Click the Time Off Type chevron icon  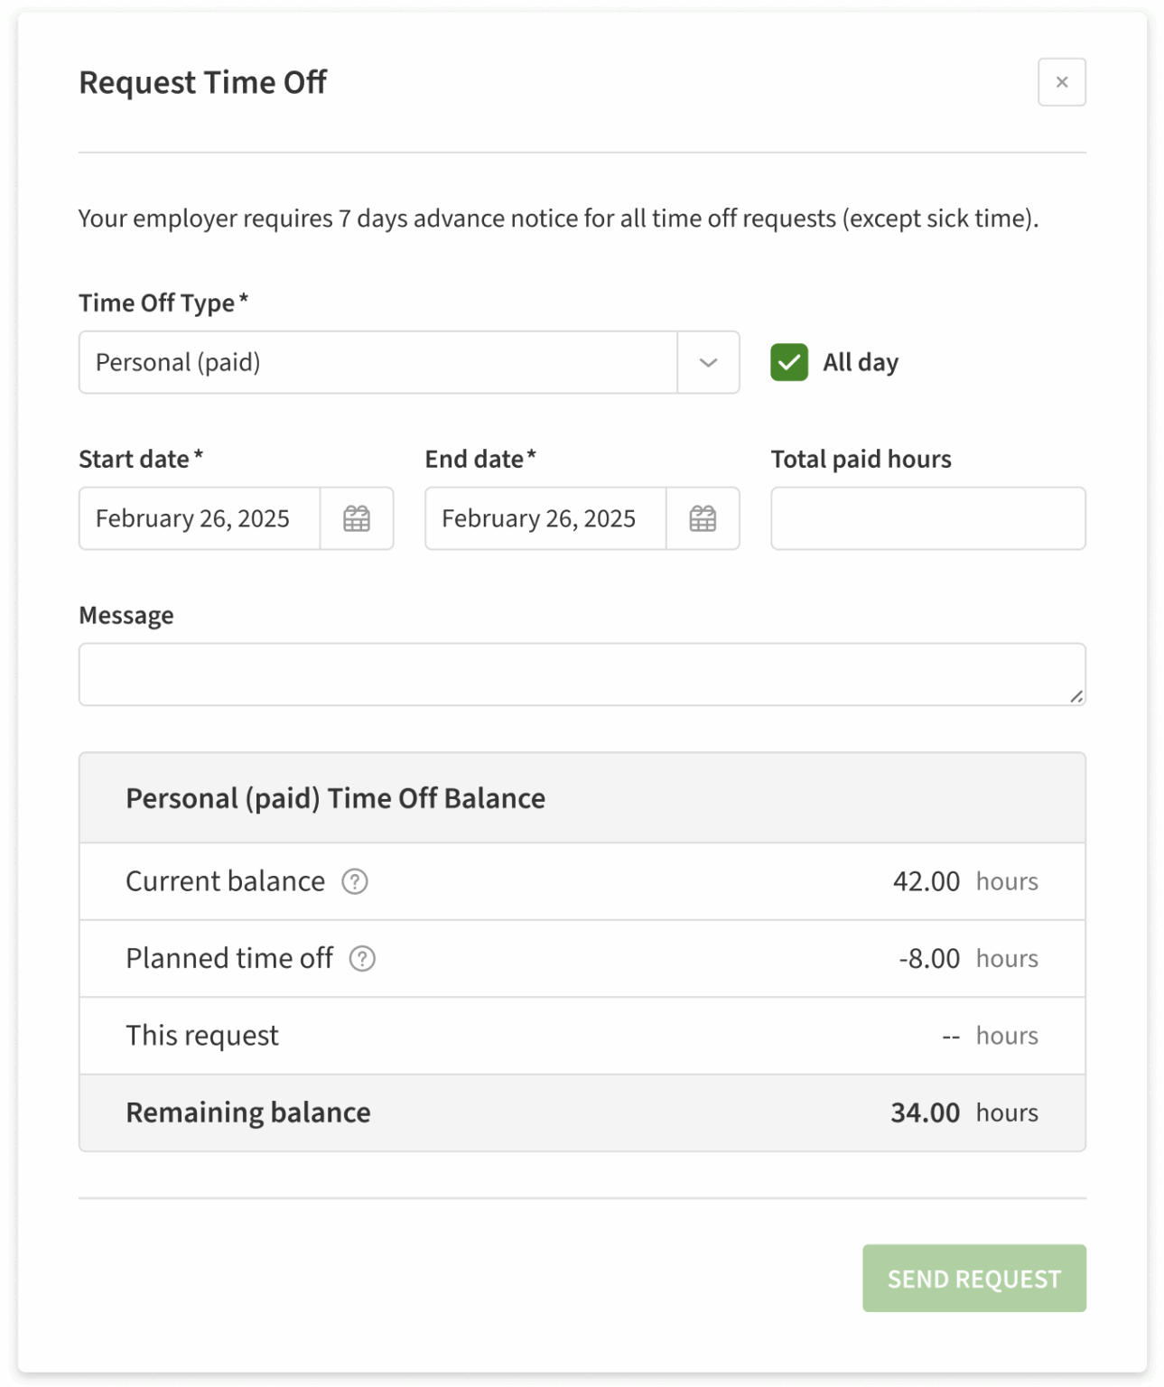tap(708, 362)
